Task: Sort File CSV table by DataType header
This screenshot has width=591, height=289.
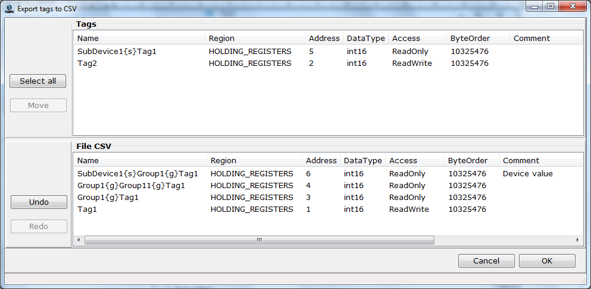Action: (x=362, y=161)
